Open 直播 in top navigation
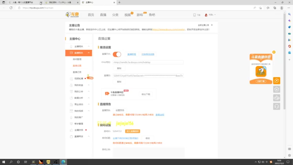 103,15
